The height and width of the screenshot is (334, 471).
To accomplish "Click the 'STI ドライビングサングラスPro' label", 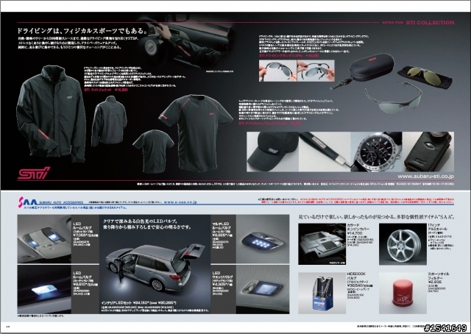I will point(289,56).
